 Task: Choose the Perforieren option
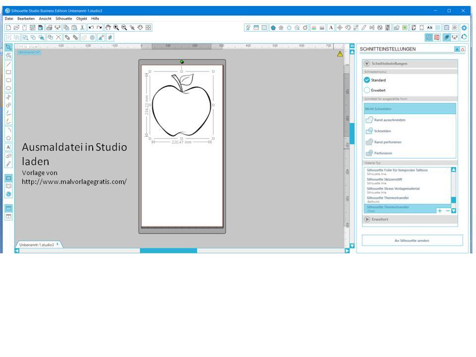[x=410, y=153]
